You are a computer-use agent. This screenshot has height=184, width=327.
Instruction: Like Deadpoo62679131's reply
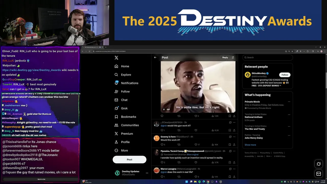click(x=196, y=130)
